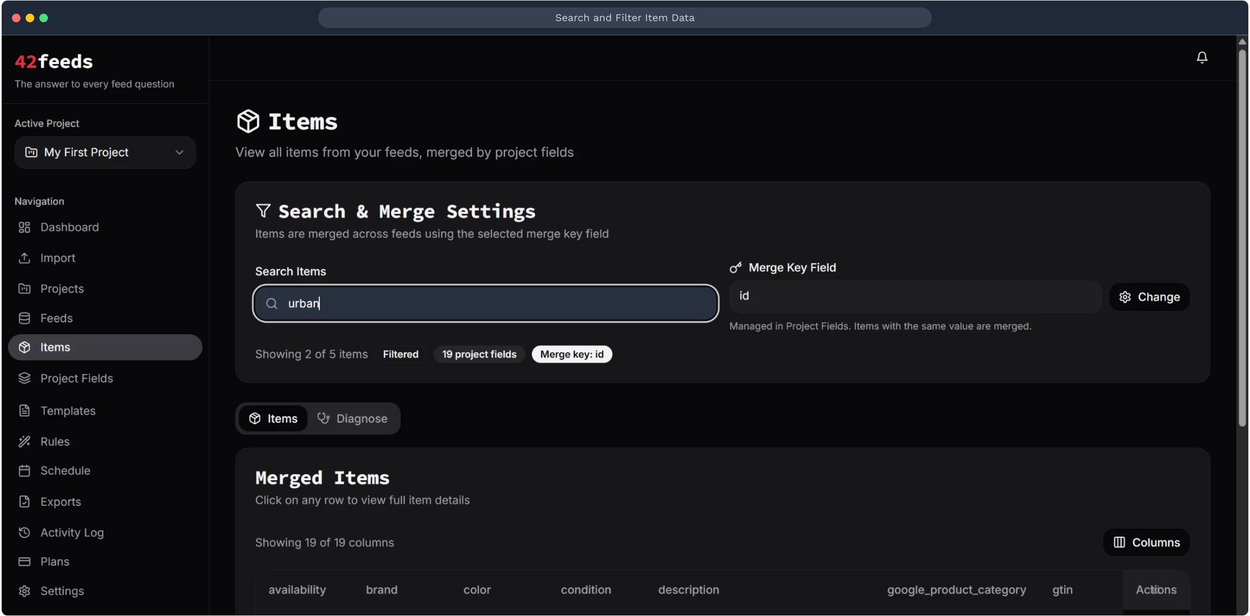Open the My First Project dropdown

105,152
